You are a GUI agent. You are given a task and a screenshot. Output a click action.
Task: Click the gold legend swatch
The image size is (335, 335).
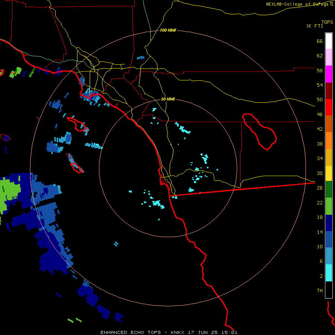[329, 157]
